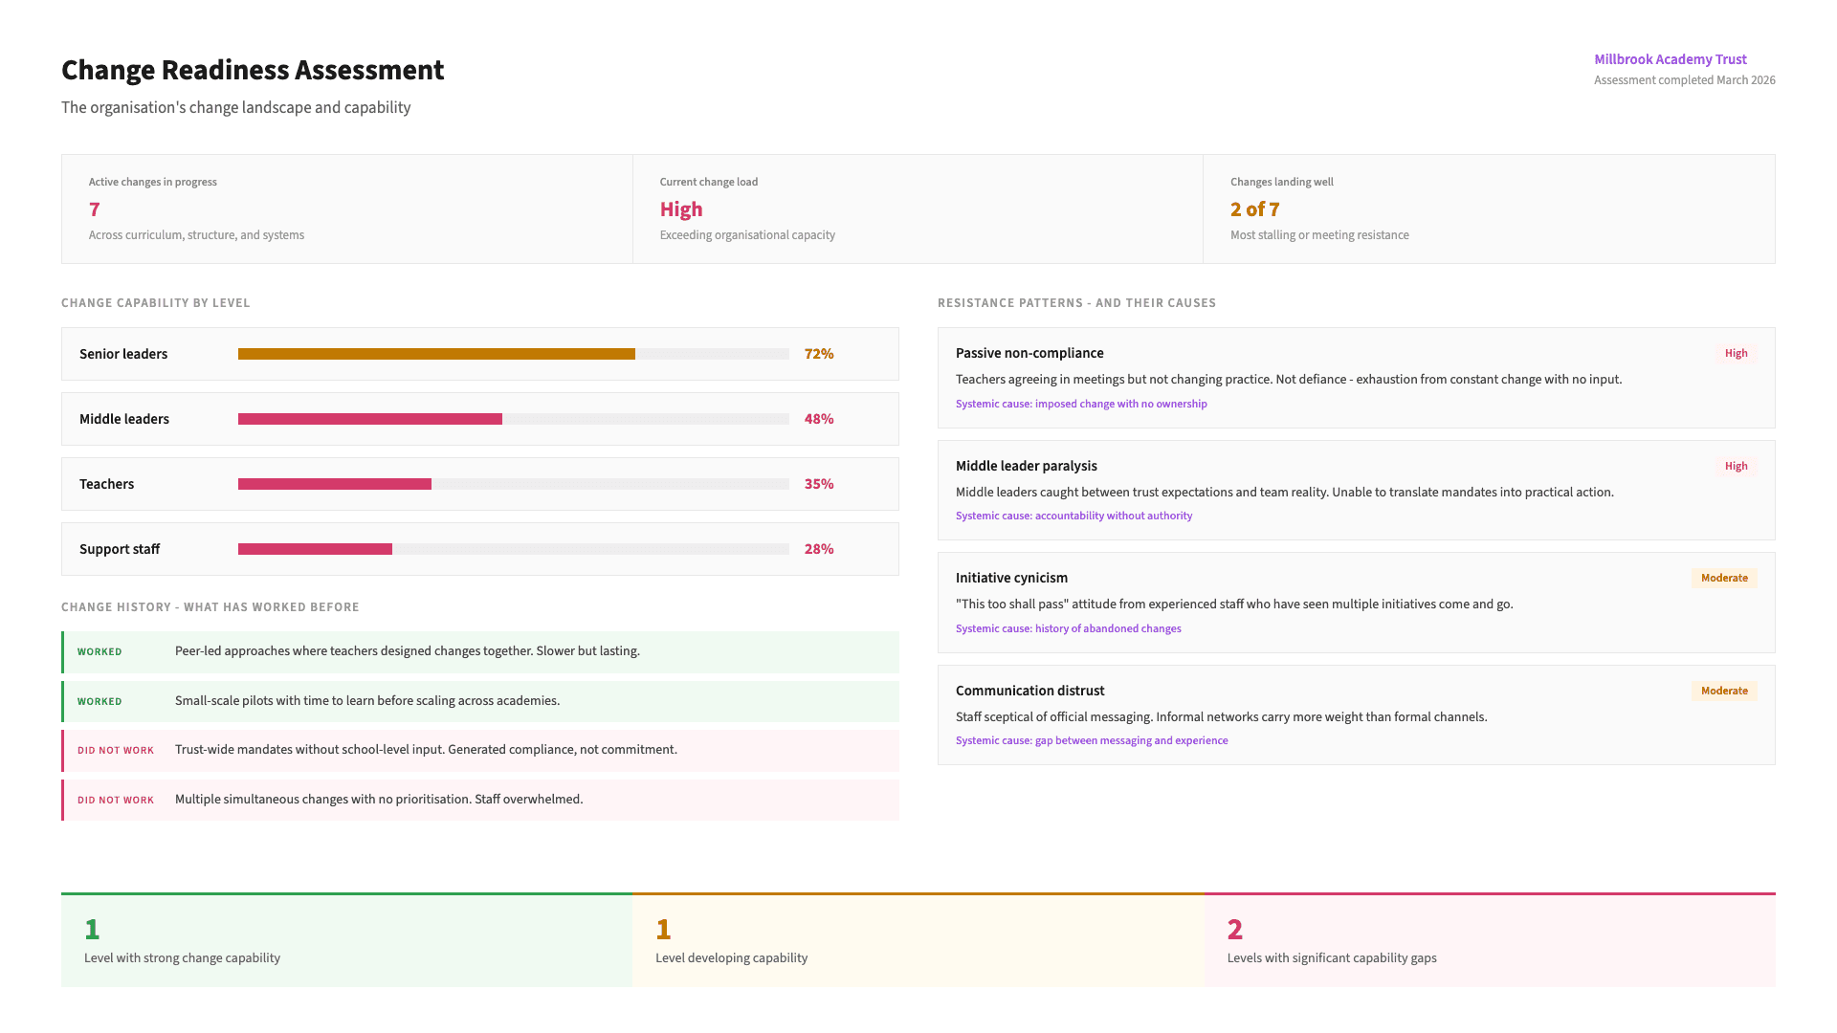1837x1033 pixels.
Task: Click the Millbrook Academy Trust link
Action: (1670, 59)
